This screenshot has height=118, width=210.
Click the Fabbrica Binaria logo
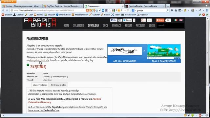pos(40,23)
